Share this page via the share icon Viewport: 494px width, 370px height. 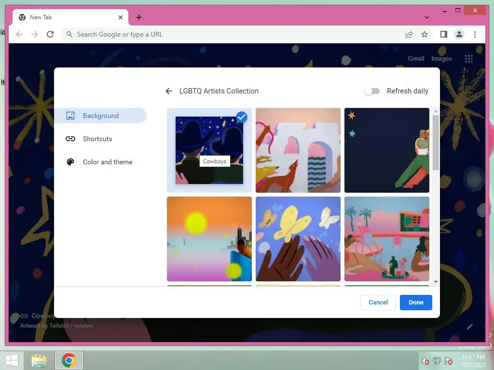[x=409, y=34]
